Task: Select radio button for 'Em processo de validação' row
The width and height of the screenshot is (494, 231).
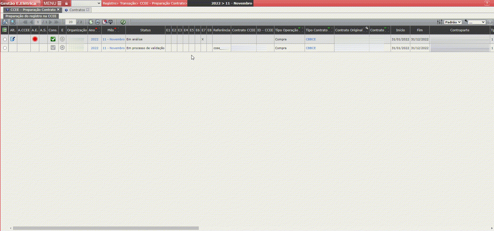Action: [x=5, y=48]
